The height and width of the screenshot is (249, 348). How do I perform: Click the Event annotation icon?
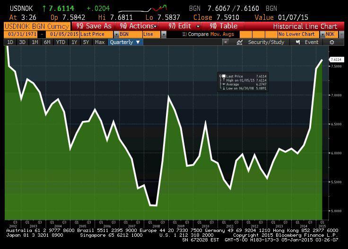[x=298, y=42]
